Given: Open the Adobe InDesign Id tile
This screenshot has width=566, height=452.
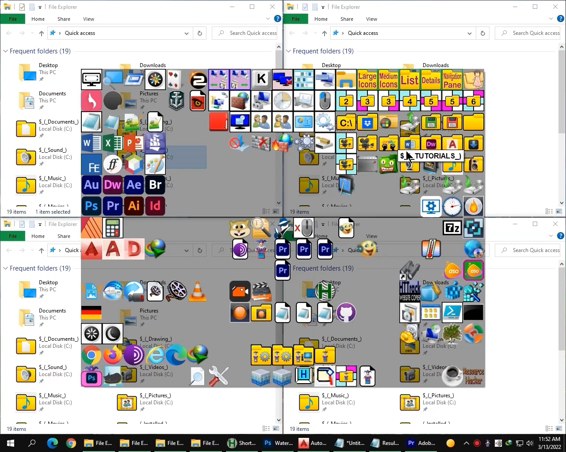Looking at the screenshot, I should (x=155, y=206).
